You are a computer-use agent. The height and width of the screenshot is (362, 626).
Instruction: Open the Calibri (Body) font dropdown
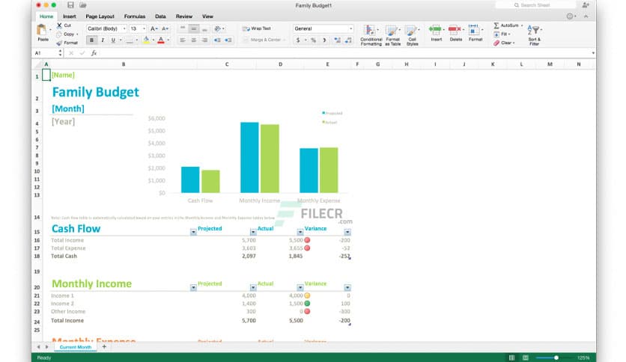point(124,28)
